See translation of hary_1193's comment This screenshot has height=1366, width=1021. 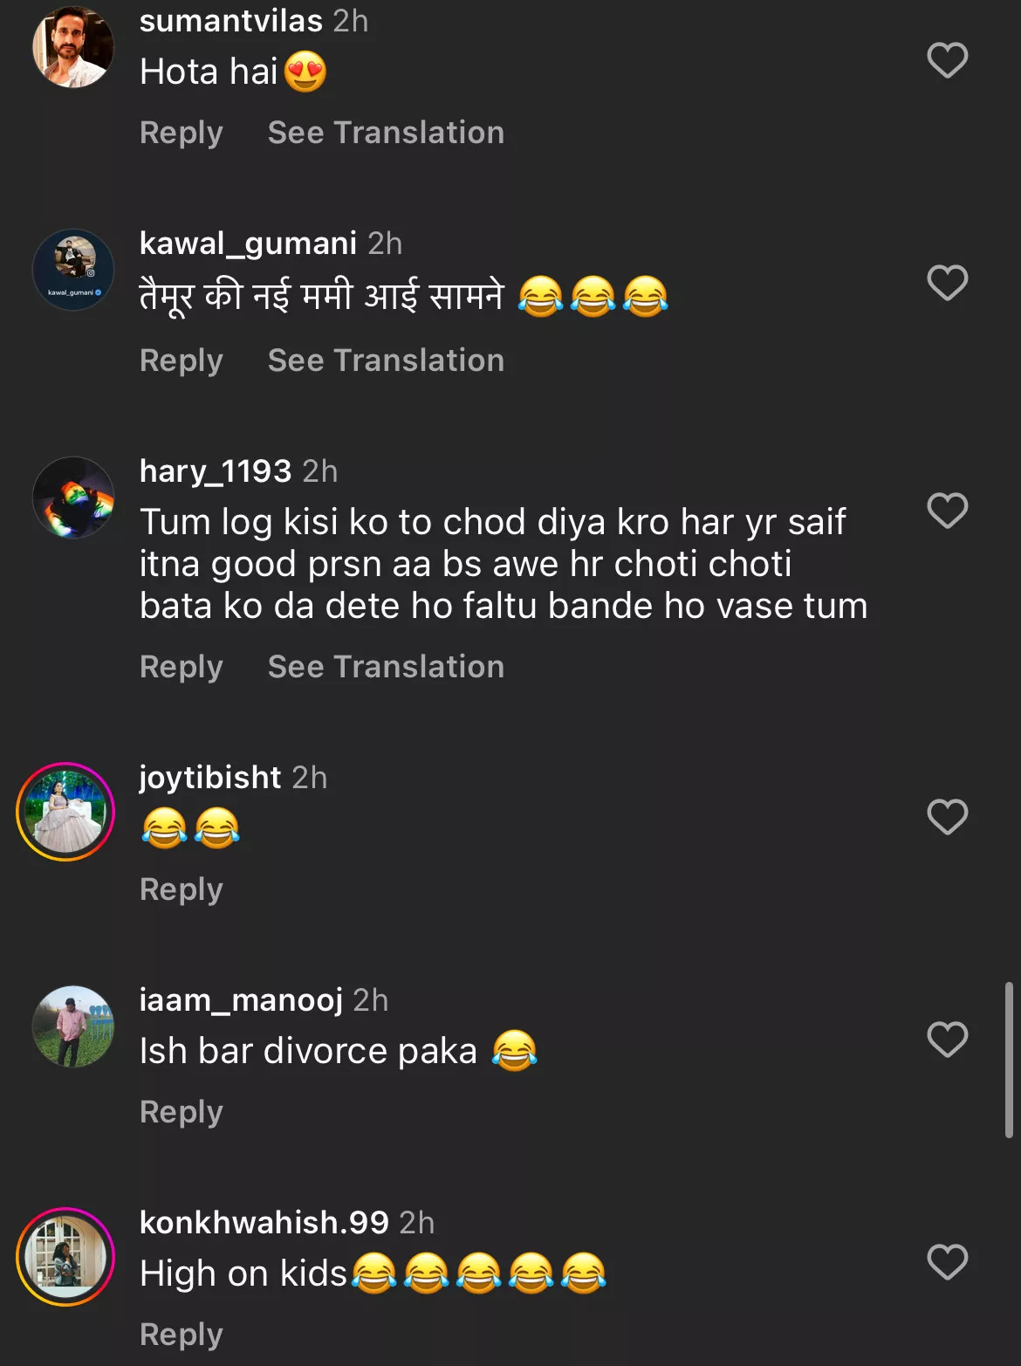pos(386,667)
